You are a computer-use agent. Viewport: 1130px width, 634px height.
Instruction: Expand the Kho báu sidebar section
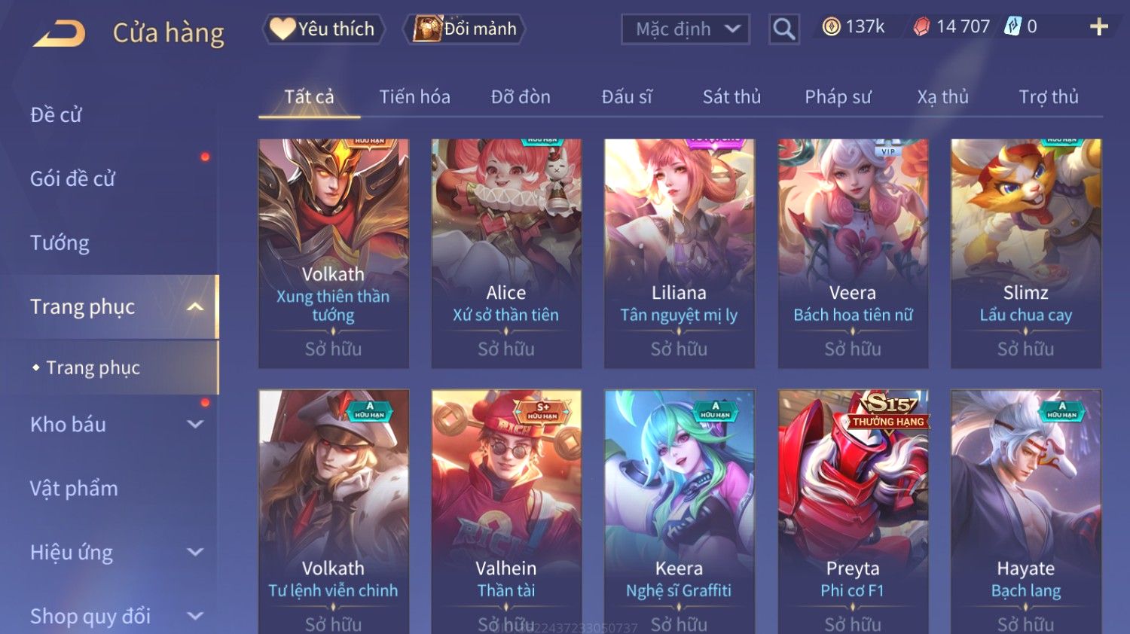click(x=195, y=424)
